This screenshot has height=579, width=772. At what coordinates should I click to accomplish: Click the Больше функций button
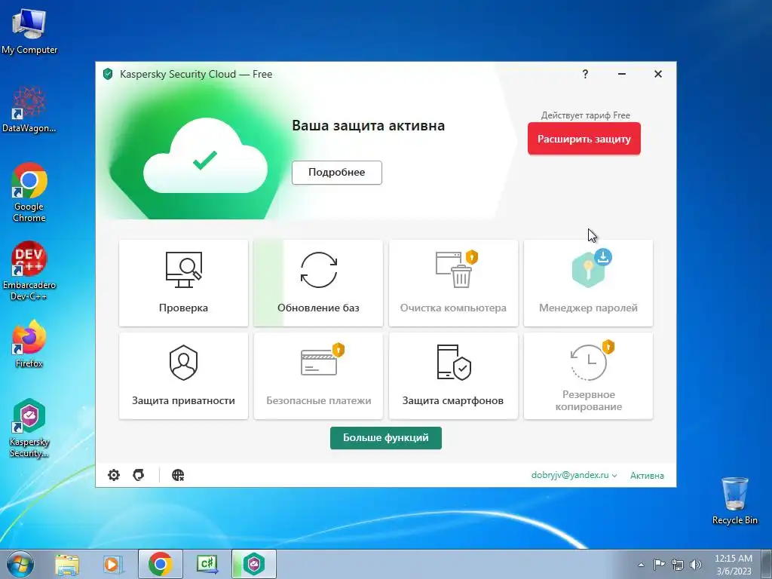(386, 438)
